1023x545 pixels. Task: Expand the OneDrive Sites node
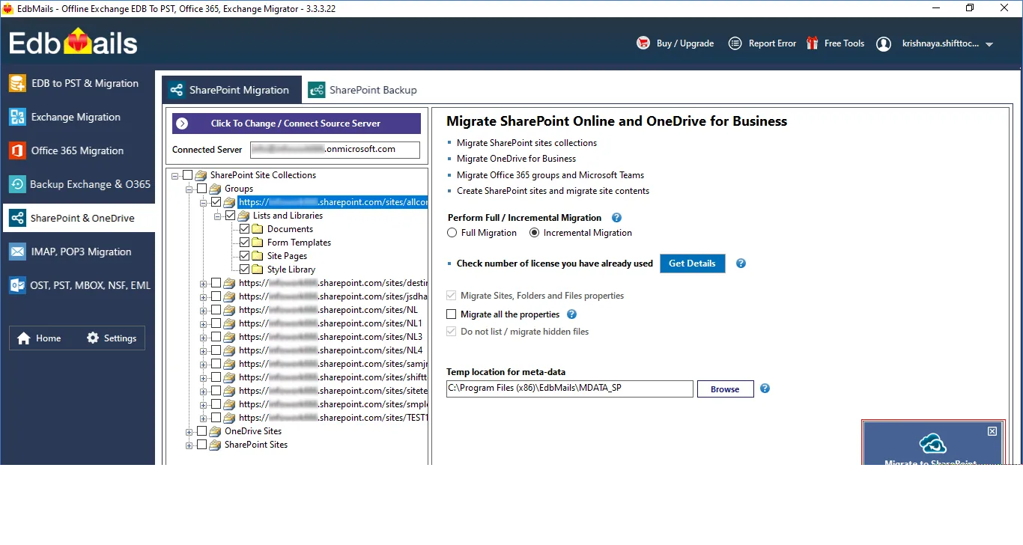(189, 432)
